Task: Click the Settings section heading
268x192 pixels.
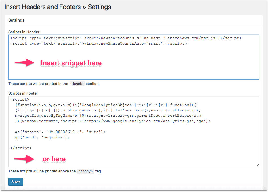Action: pyautogui.click(x=16, y=20)
